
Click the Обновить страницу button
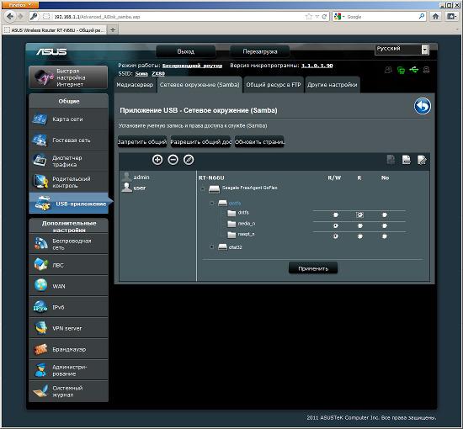tap(259, 141)
